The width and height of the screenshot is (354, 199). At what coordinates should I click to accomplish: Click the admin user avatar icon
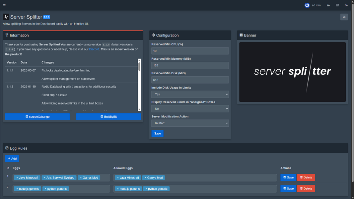307,5
